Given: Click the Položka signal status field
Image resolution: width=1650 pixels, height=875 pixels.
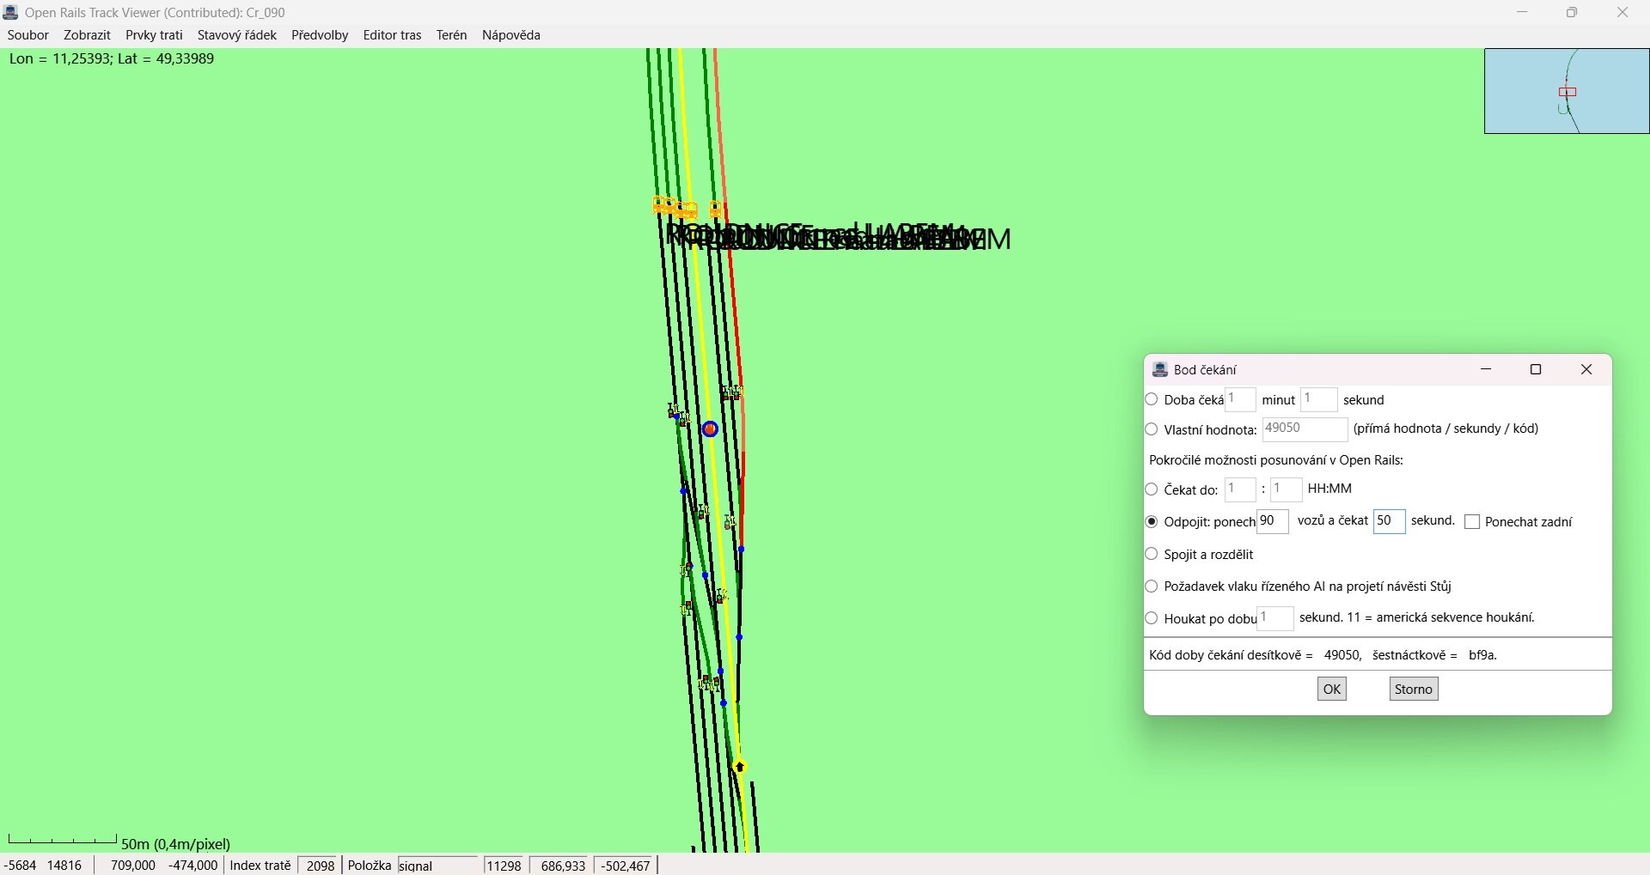Looking at the screenshot, I should pyautogui.click(x=437, y=866).
